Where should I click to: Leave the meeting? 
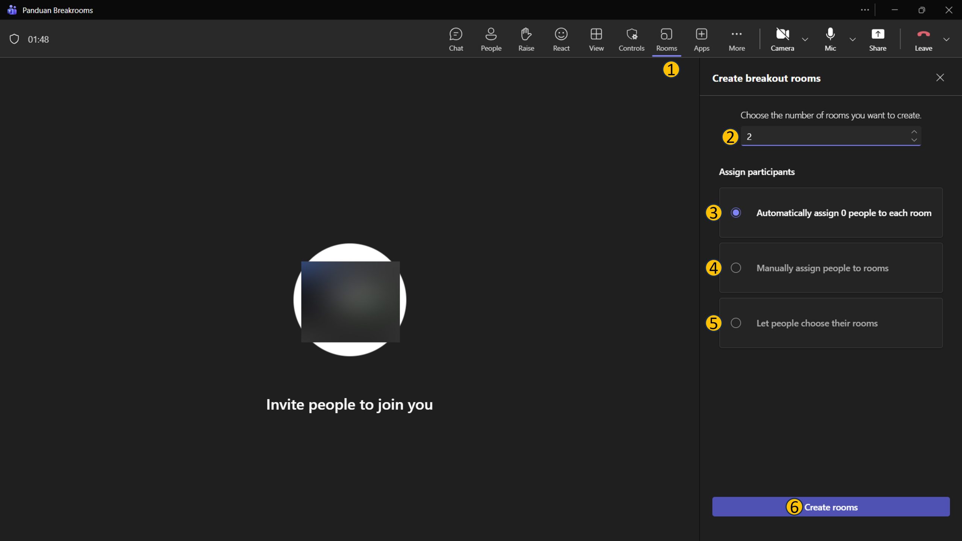point(923,39)
